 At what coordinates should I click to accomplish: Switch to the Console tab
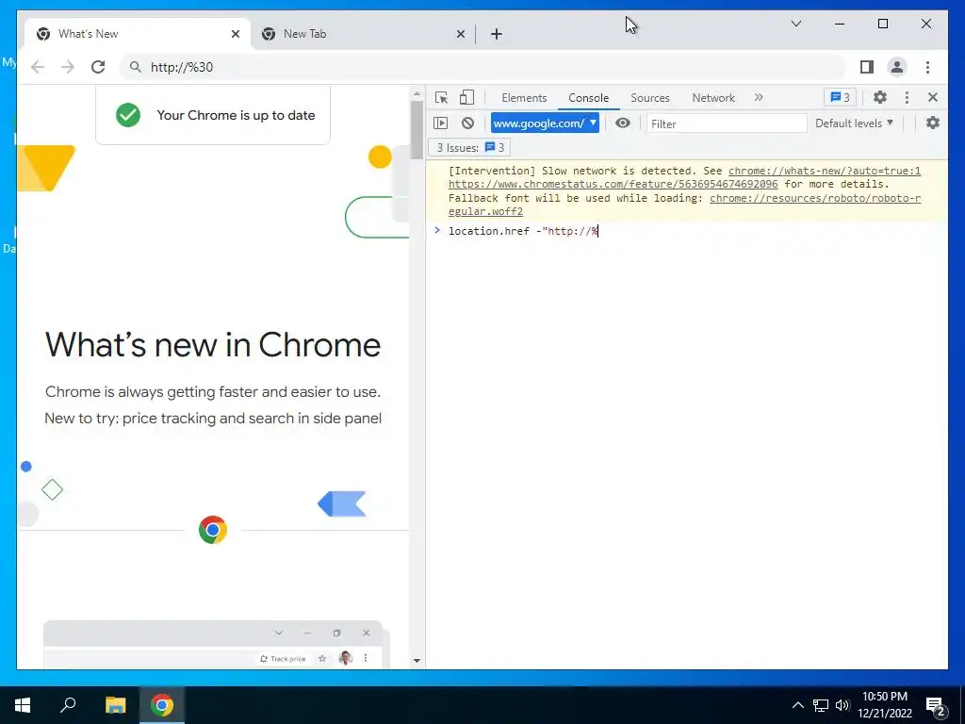pos(588,98)
